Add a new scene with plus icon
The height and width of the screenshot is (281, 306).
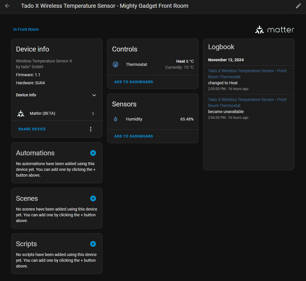[x=93, y=198]
